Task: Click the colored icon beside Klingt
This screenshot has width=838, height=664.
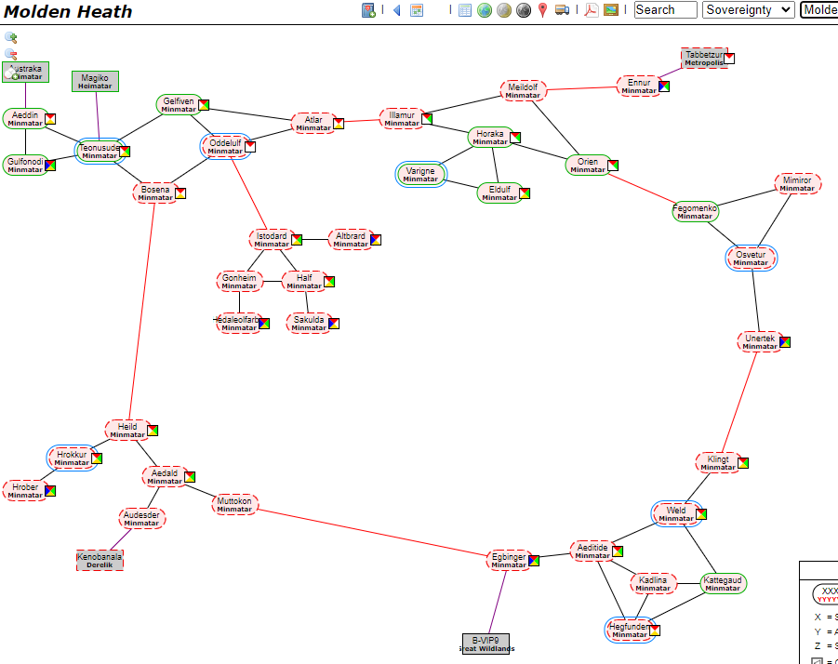Action: coord(743,463)
